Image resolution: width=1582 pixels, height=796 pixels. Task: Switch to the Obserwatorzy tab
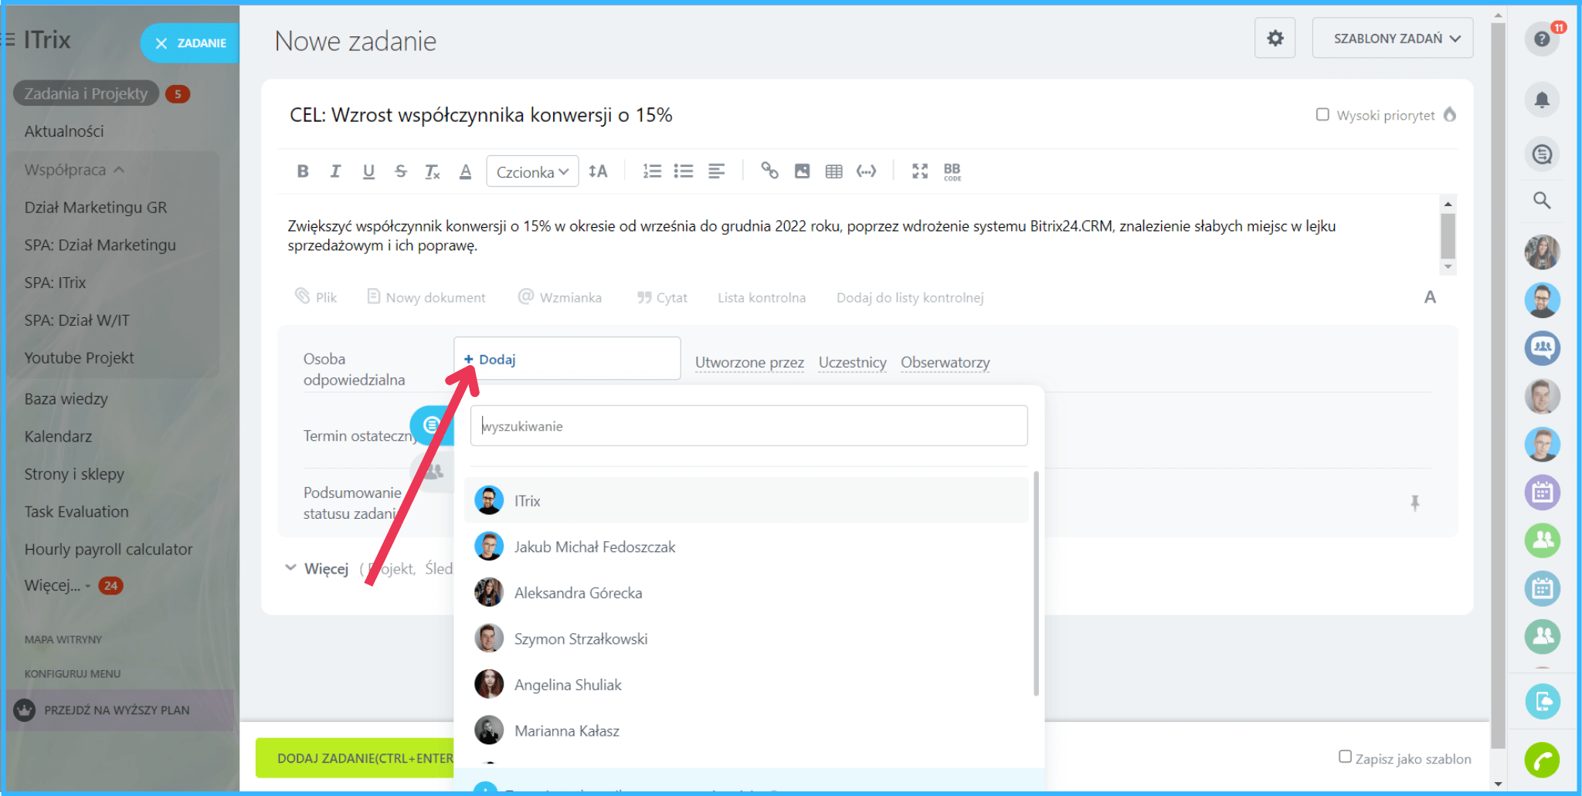pos(945,362)
